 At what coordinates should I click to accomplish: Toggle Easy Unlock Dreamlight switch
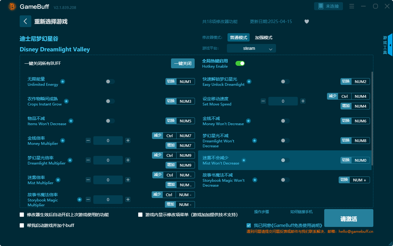[285, 81]
